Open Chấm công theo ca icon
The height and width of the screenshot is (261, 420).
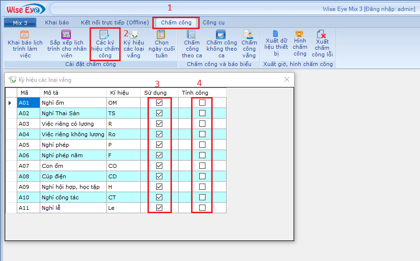[192, 35]
